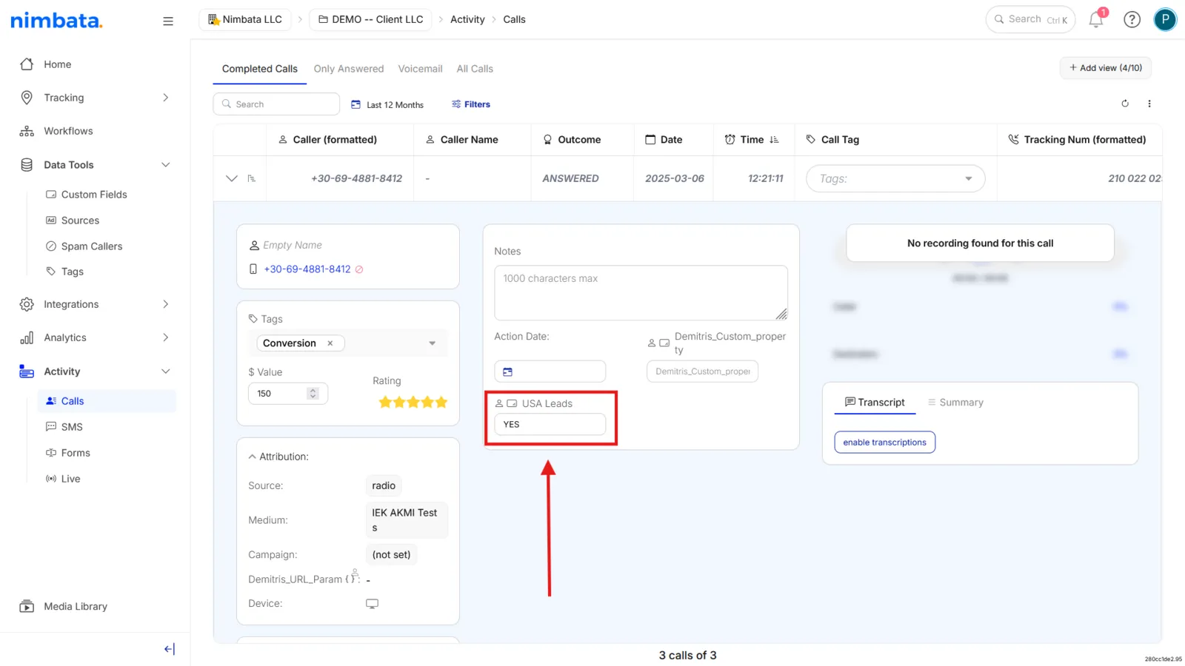This screenshot has height=666, width=1185.
Task: Select the Transcript tab
Action: coord(875,403)
